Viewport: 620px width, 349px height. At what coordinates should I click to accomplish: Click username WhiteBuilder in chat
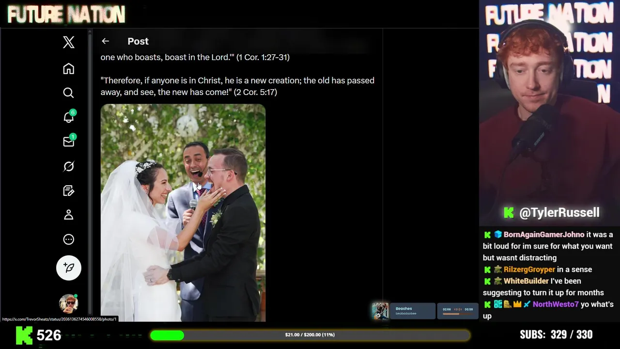coord(525,281)
